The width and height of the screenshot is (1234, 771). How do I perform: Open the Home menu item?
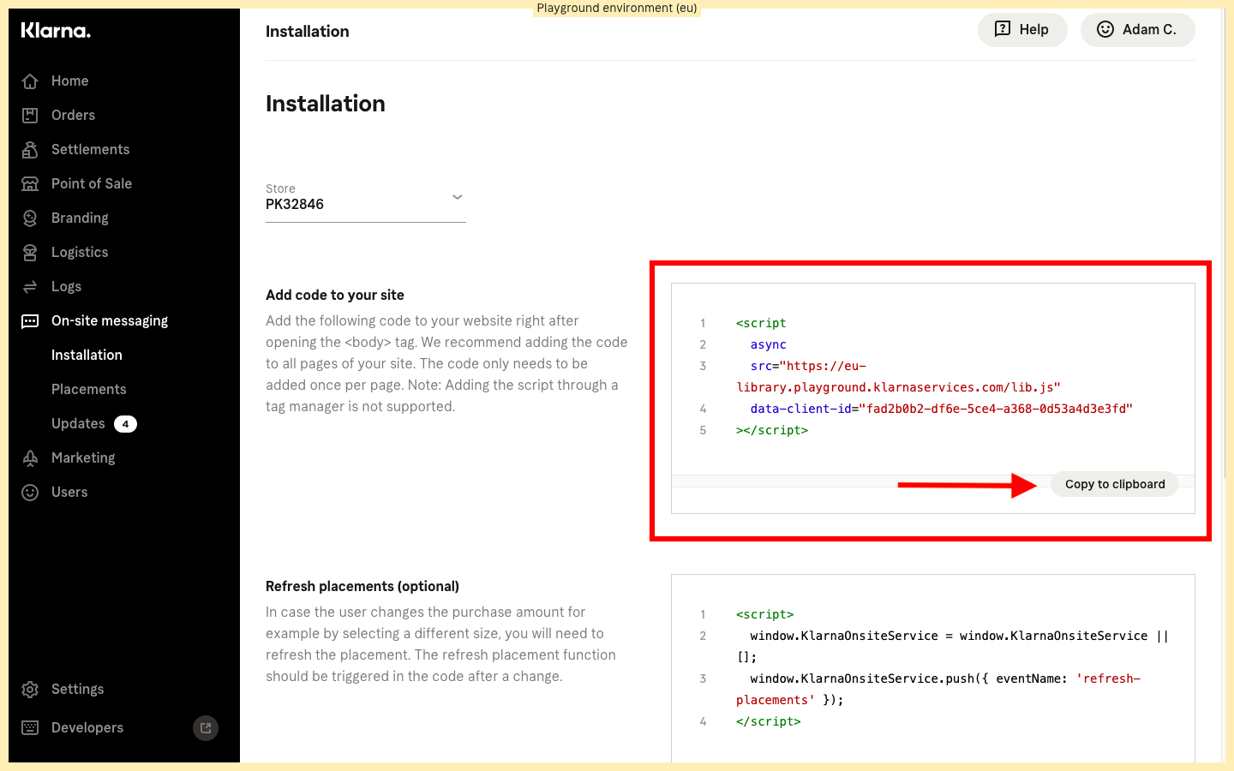tap(70, 81)
